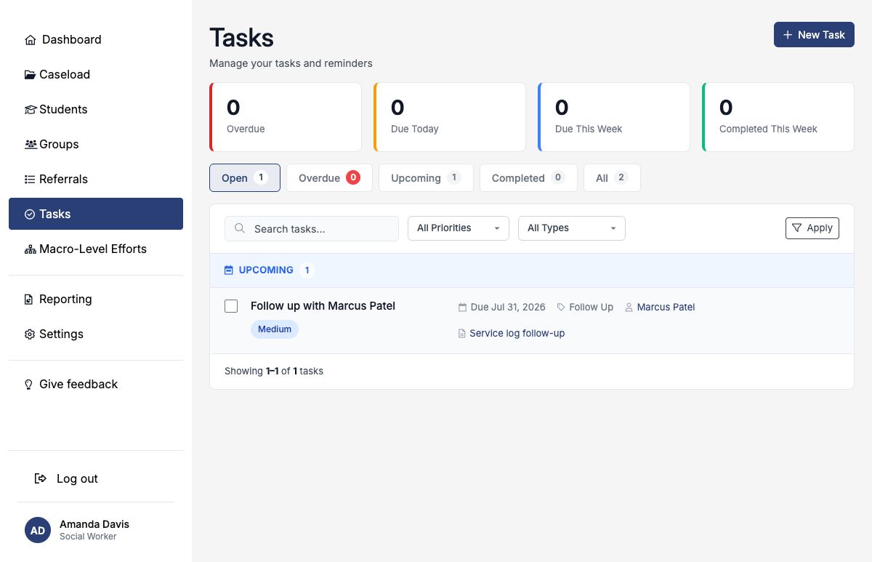
Task: Open the All Types dropdown
Action: pos(572,228)
